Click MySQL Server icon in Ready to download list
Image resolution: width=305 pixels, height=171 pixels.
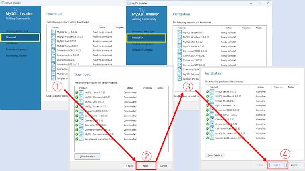(x=53, y=32)
